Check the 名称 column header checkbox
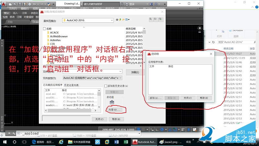The width and height of the screenshot is (259, 146). tap(44, 29)
